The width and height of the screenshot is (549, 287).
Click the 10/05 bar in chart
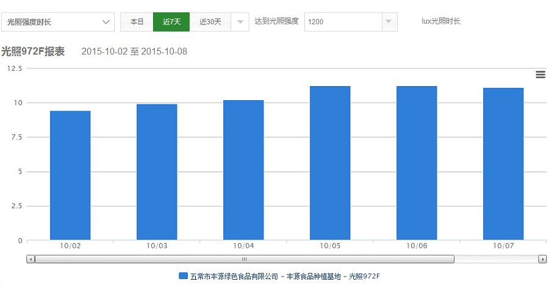[330, 163]
